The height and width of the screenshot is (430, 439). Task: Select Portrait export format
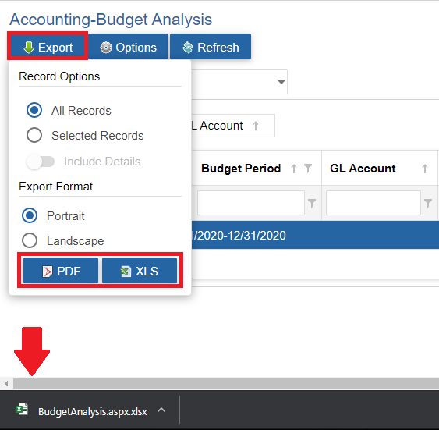click(30, 215)
